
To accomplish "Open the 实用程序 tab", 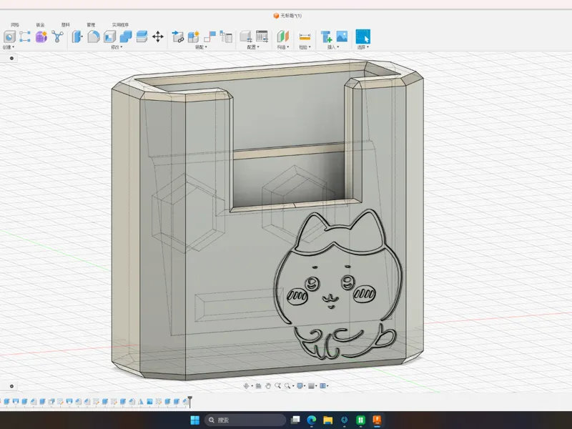I will tap(120, 25).
